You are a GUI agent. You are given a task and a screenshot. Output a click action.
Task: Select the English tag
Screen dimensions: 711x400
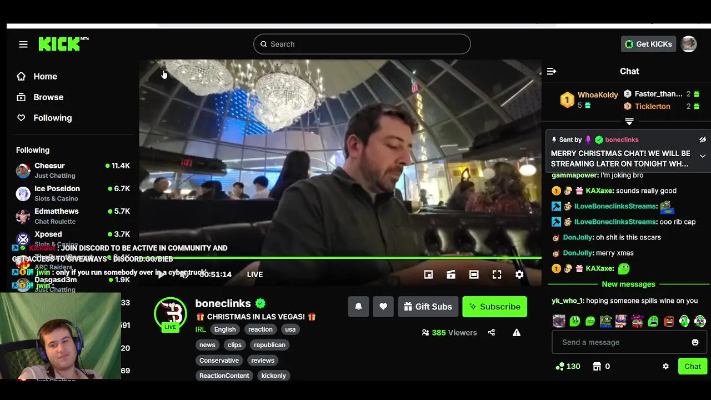coord(225,329)
